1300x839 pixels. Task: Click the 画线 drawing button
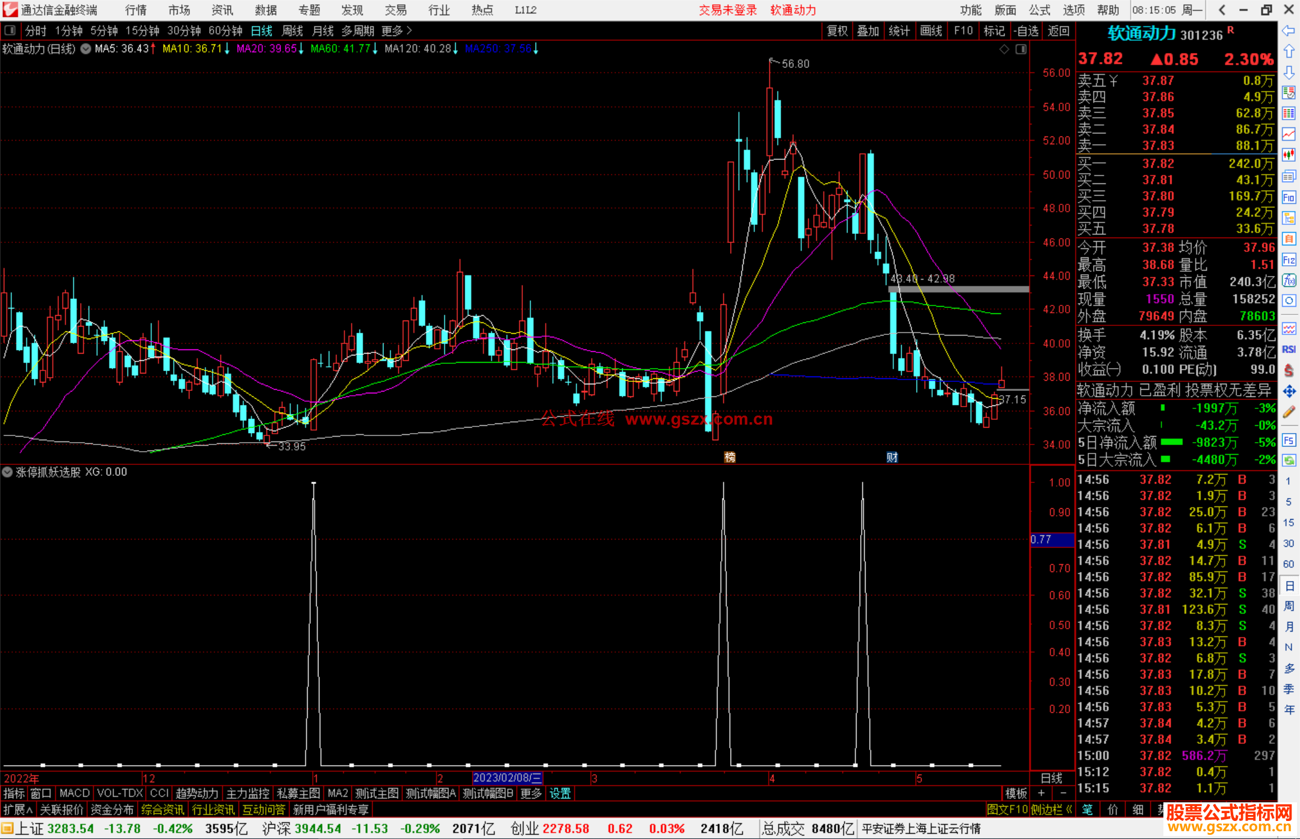[x=931, y=31]
